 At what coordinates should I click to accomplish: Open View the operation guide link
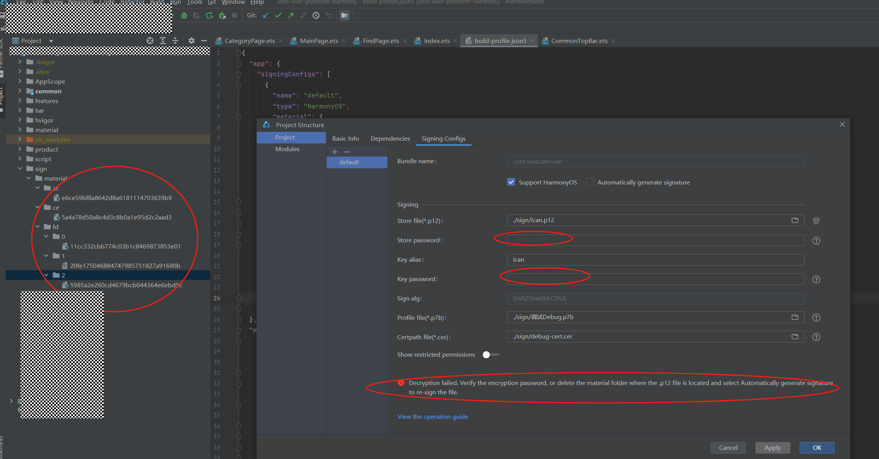pos(433,417)
